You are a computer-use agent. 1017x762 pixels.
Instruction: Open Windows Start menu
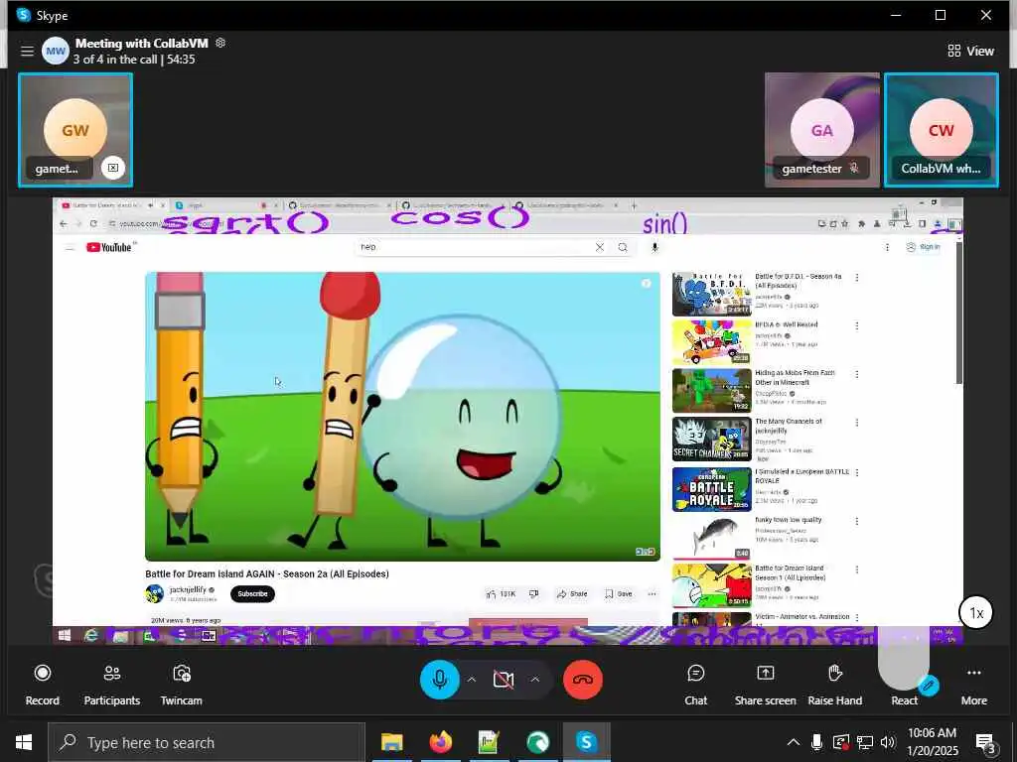pyautogui.click(x=24, y=742)
